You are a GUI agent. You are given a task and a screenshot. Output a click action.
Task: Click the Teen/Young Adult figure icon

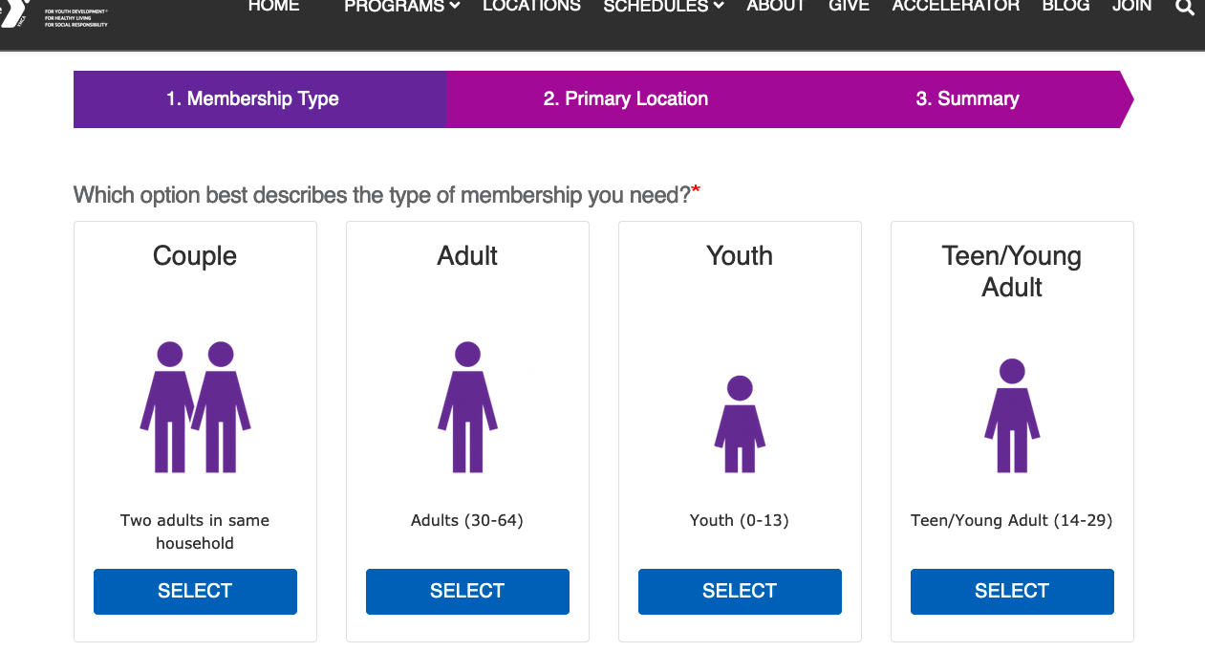click(1012, 415)
